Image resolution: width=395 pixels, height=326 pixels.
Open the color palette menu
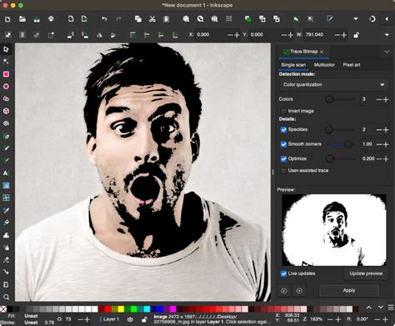[x=391, y=308]
